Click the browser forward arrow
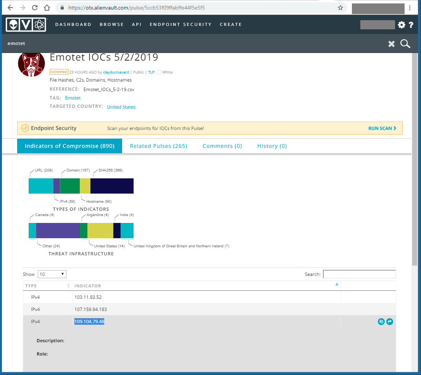The image size is (421, 375). click(x=23, y=8)
